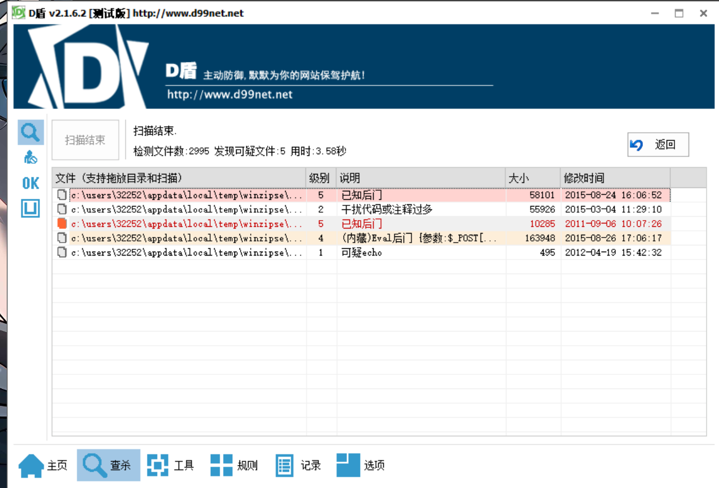Click the user block icon in sidebar
Viewport: 719px width, 488px height.
30,158
